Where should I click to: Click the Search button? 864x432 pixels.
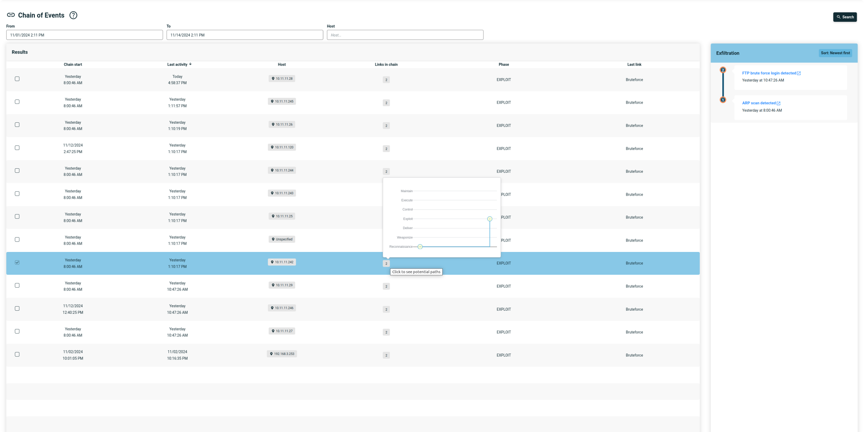pyautogui.click(x=845, y=17)
